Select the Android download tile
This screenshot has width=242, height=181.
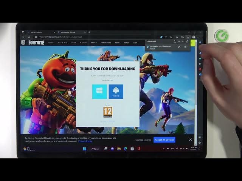click(116, 92)
